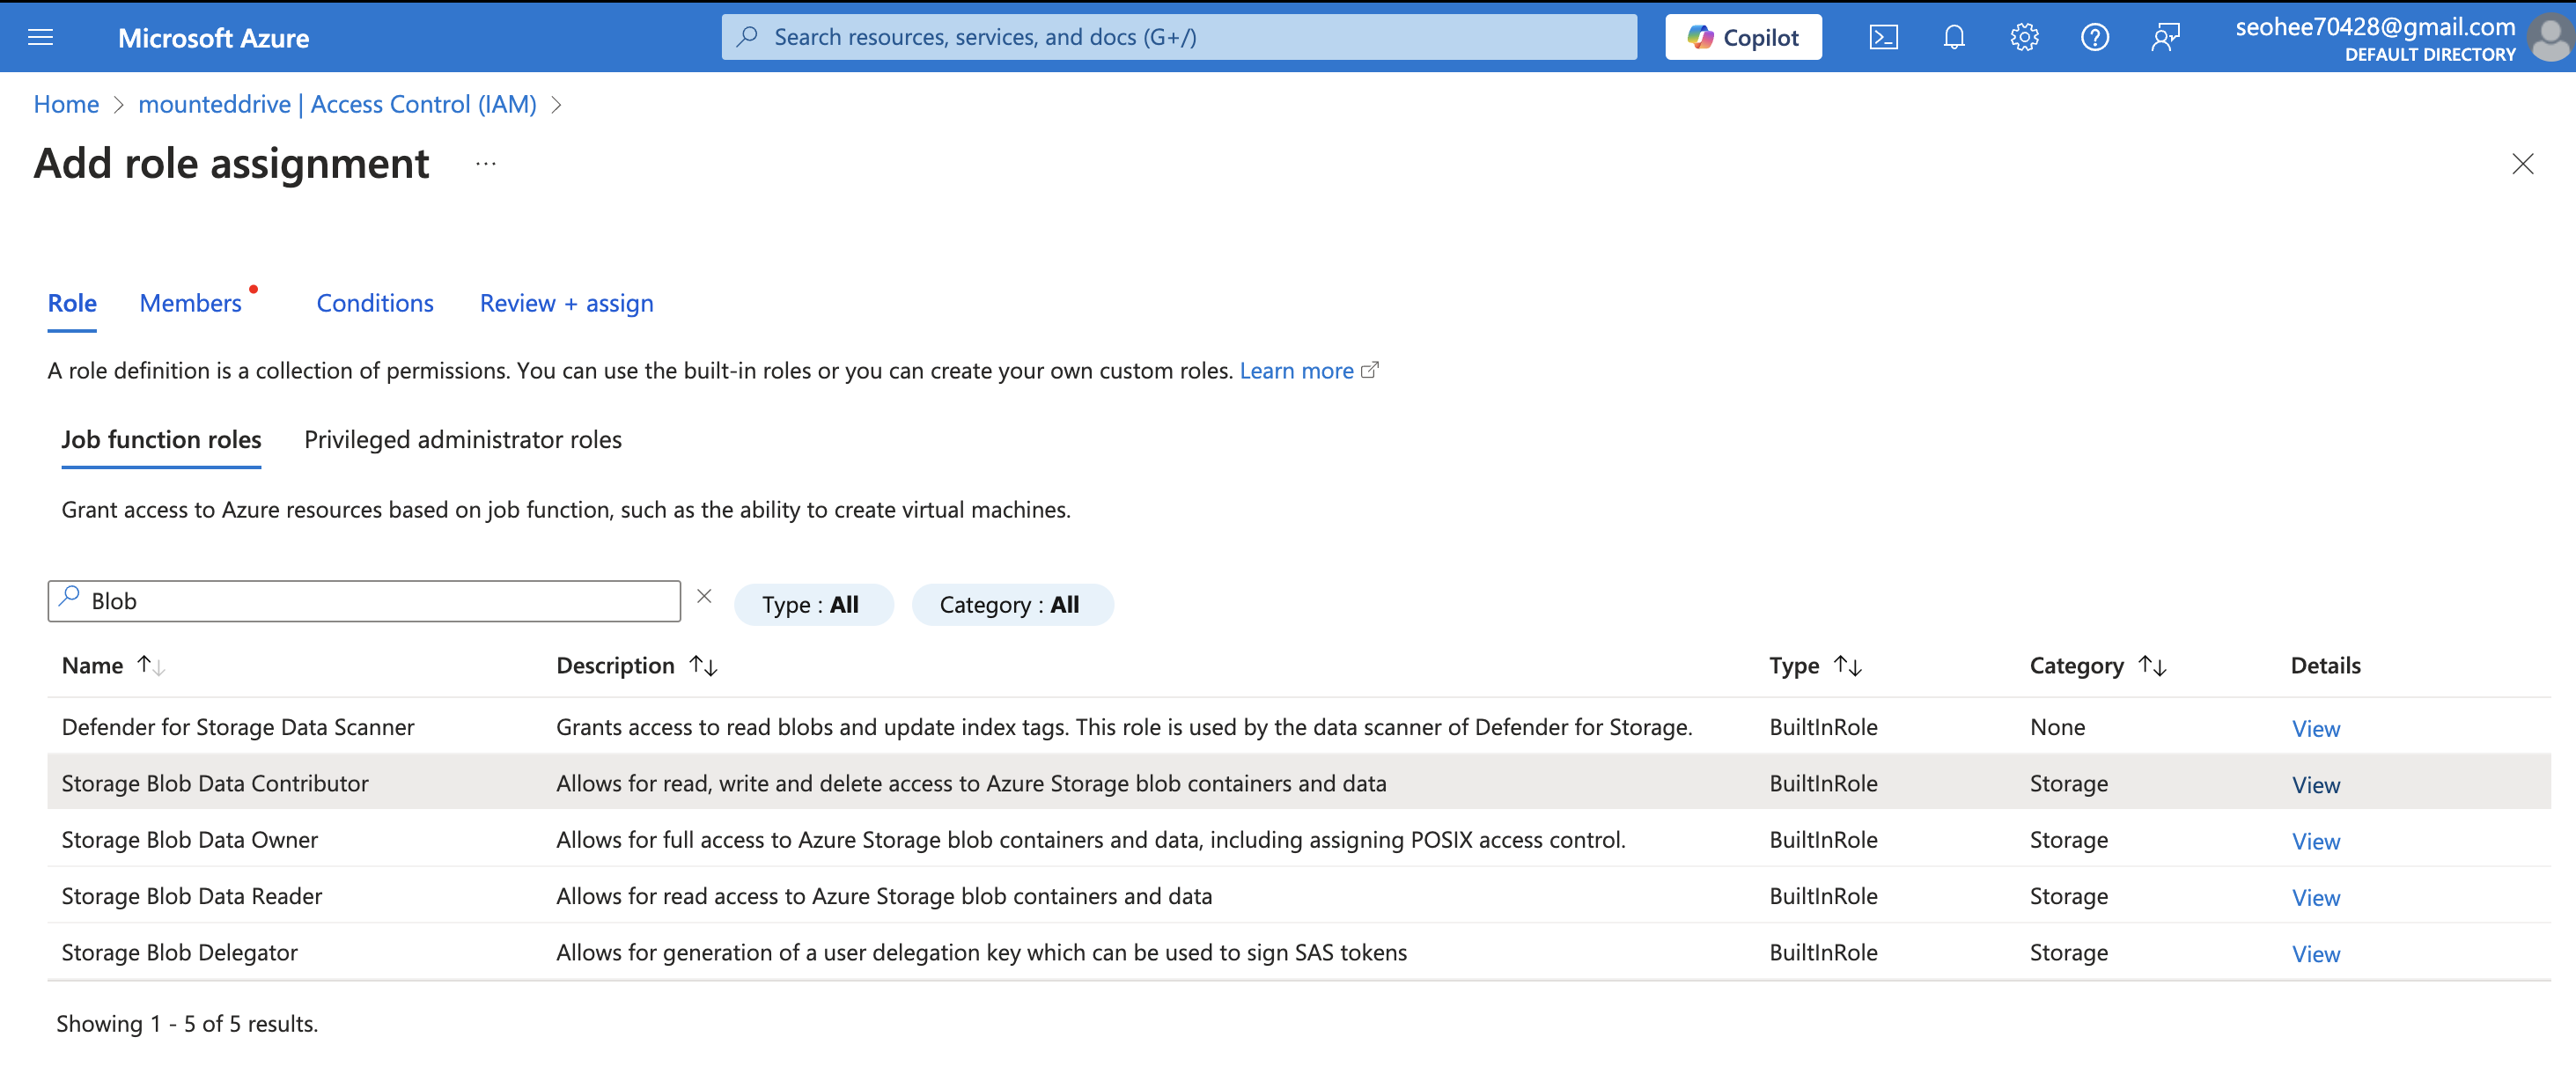This screenshot has width=2576, height=1074.
Task: Open the Type : All filter
Action: [813, 605]
